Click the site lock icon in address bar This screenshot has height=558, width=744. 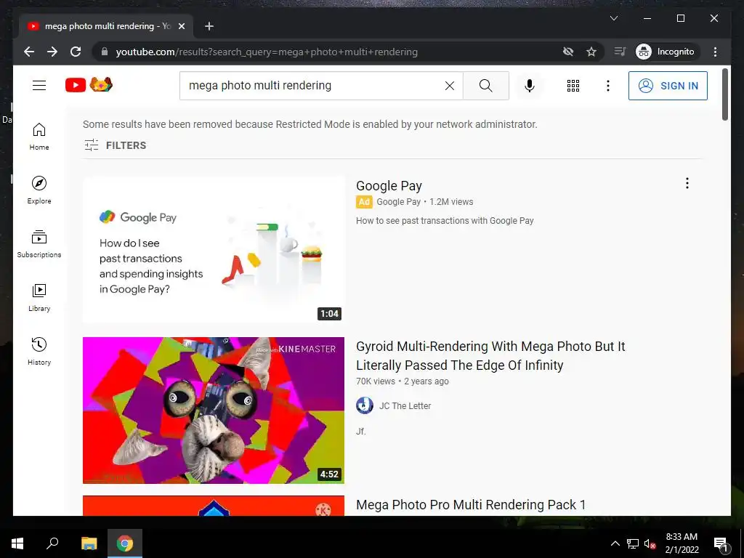pos(105,52)
